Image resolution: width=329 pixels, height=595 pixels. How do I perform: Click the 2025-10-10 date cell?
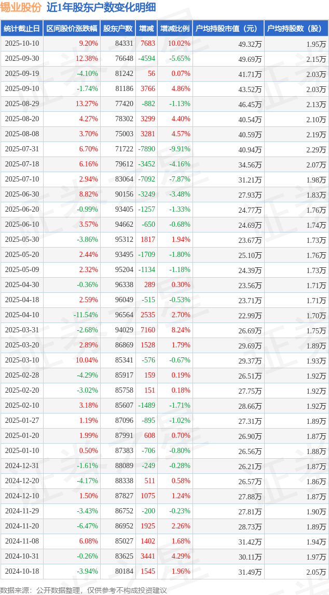pyautogui.click(x=22, y=44)
